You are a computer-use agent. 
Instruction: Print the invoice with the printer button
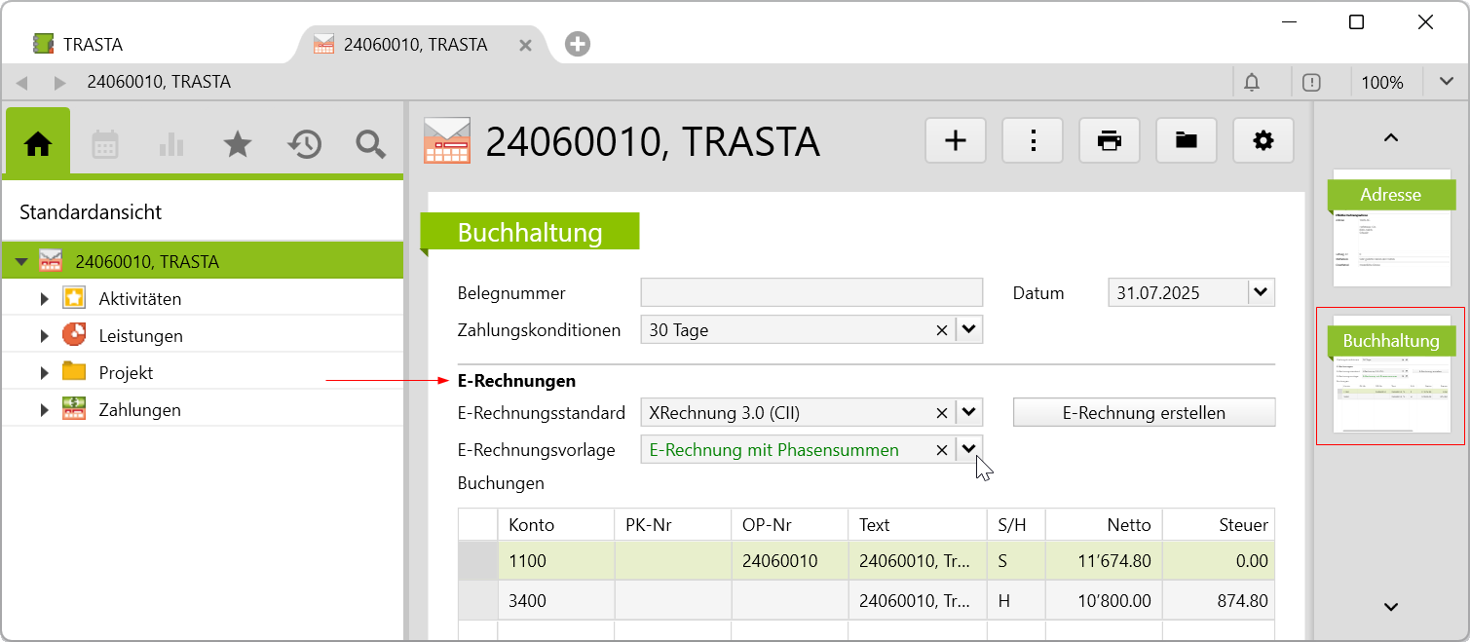click(x=1110, y=141)
